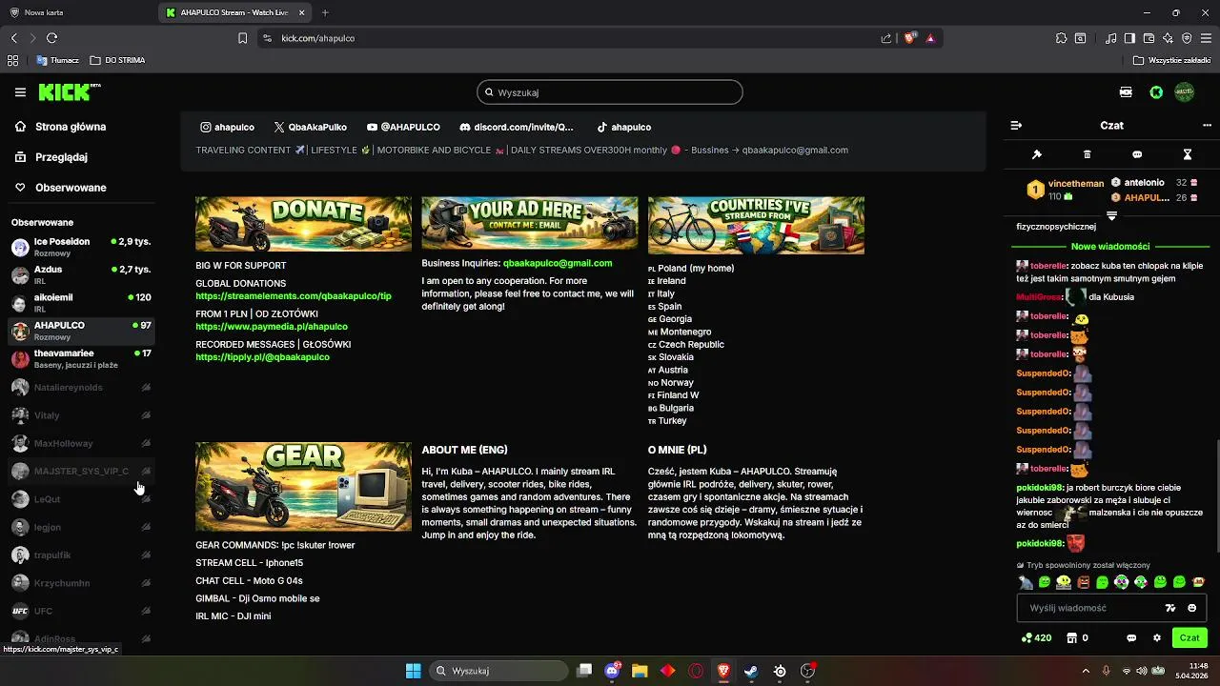
Task: Open the paymedia.pl/ahapulco link
Action: click(272, 327)
